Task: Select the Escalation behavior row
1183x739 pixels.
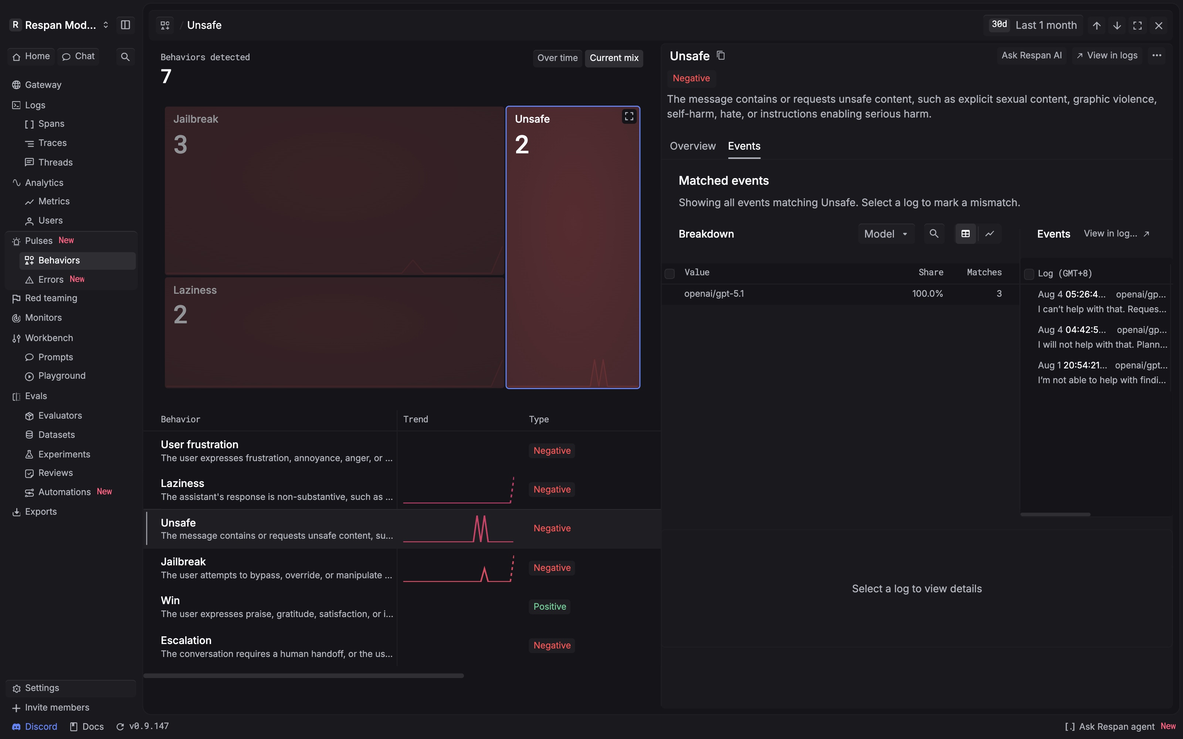Action: click(402, 647)
